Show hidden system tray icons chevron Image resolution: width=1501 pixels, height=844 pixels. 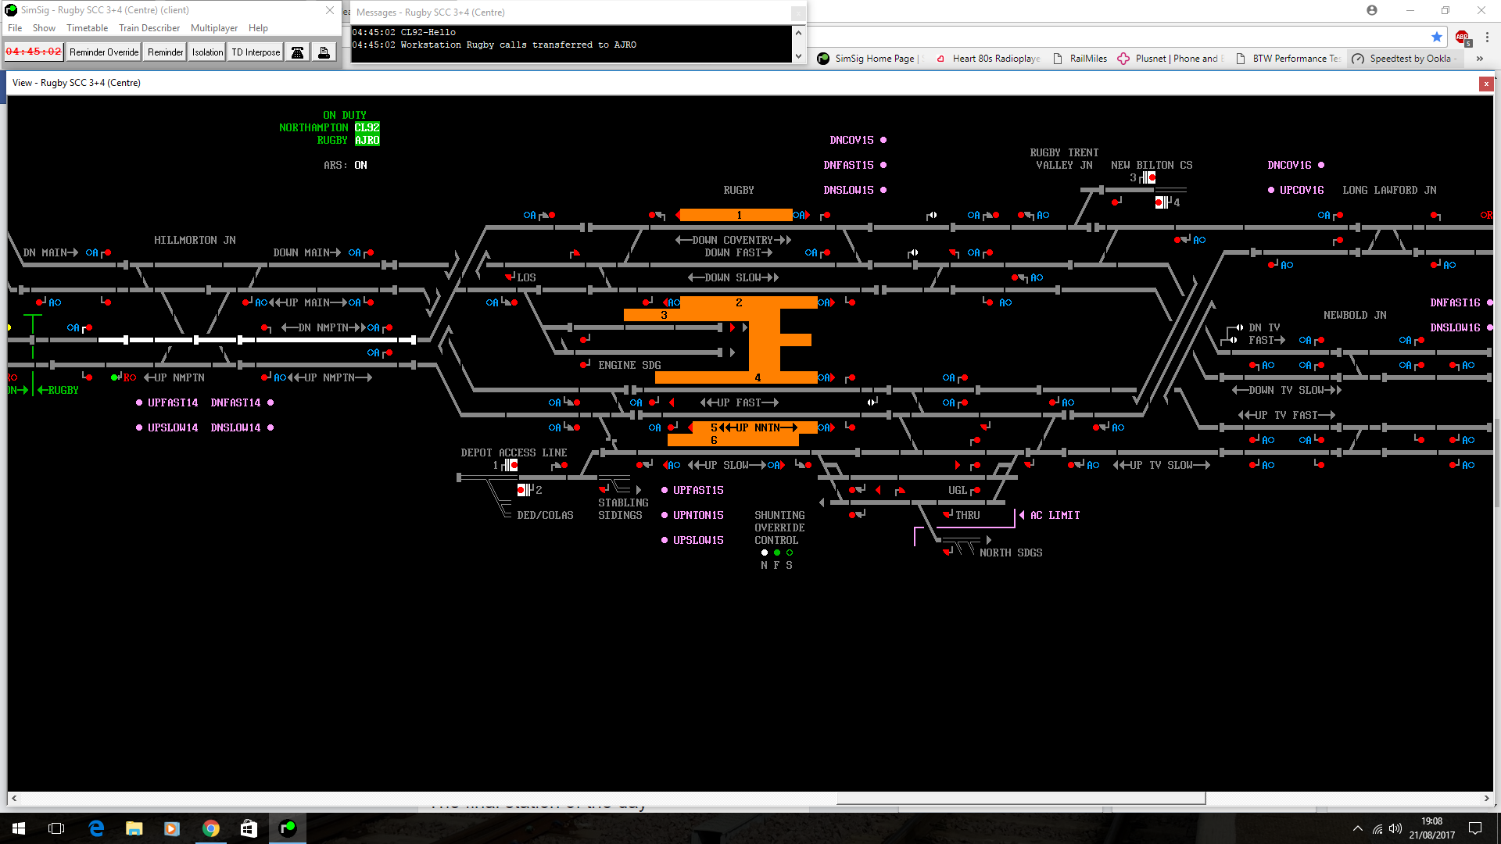point(1358,828)
